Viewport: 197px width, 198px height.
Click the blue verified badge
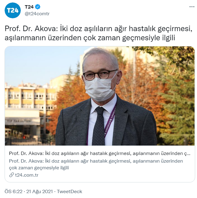pos(38,7)
